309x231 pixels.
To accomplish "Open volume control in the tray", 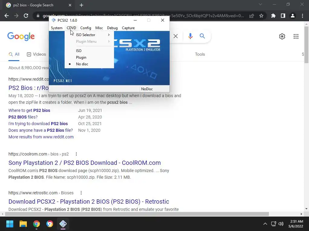I will 281,224.
